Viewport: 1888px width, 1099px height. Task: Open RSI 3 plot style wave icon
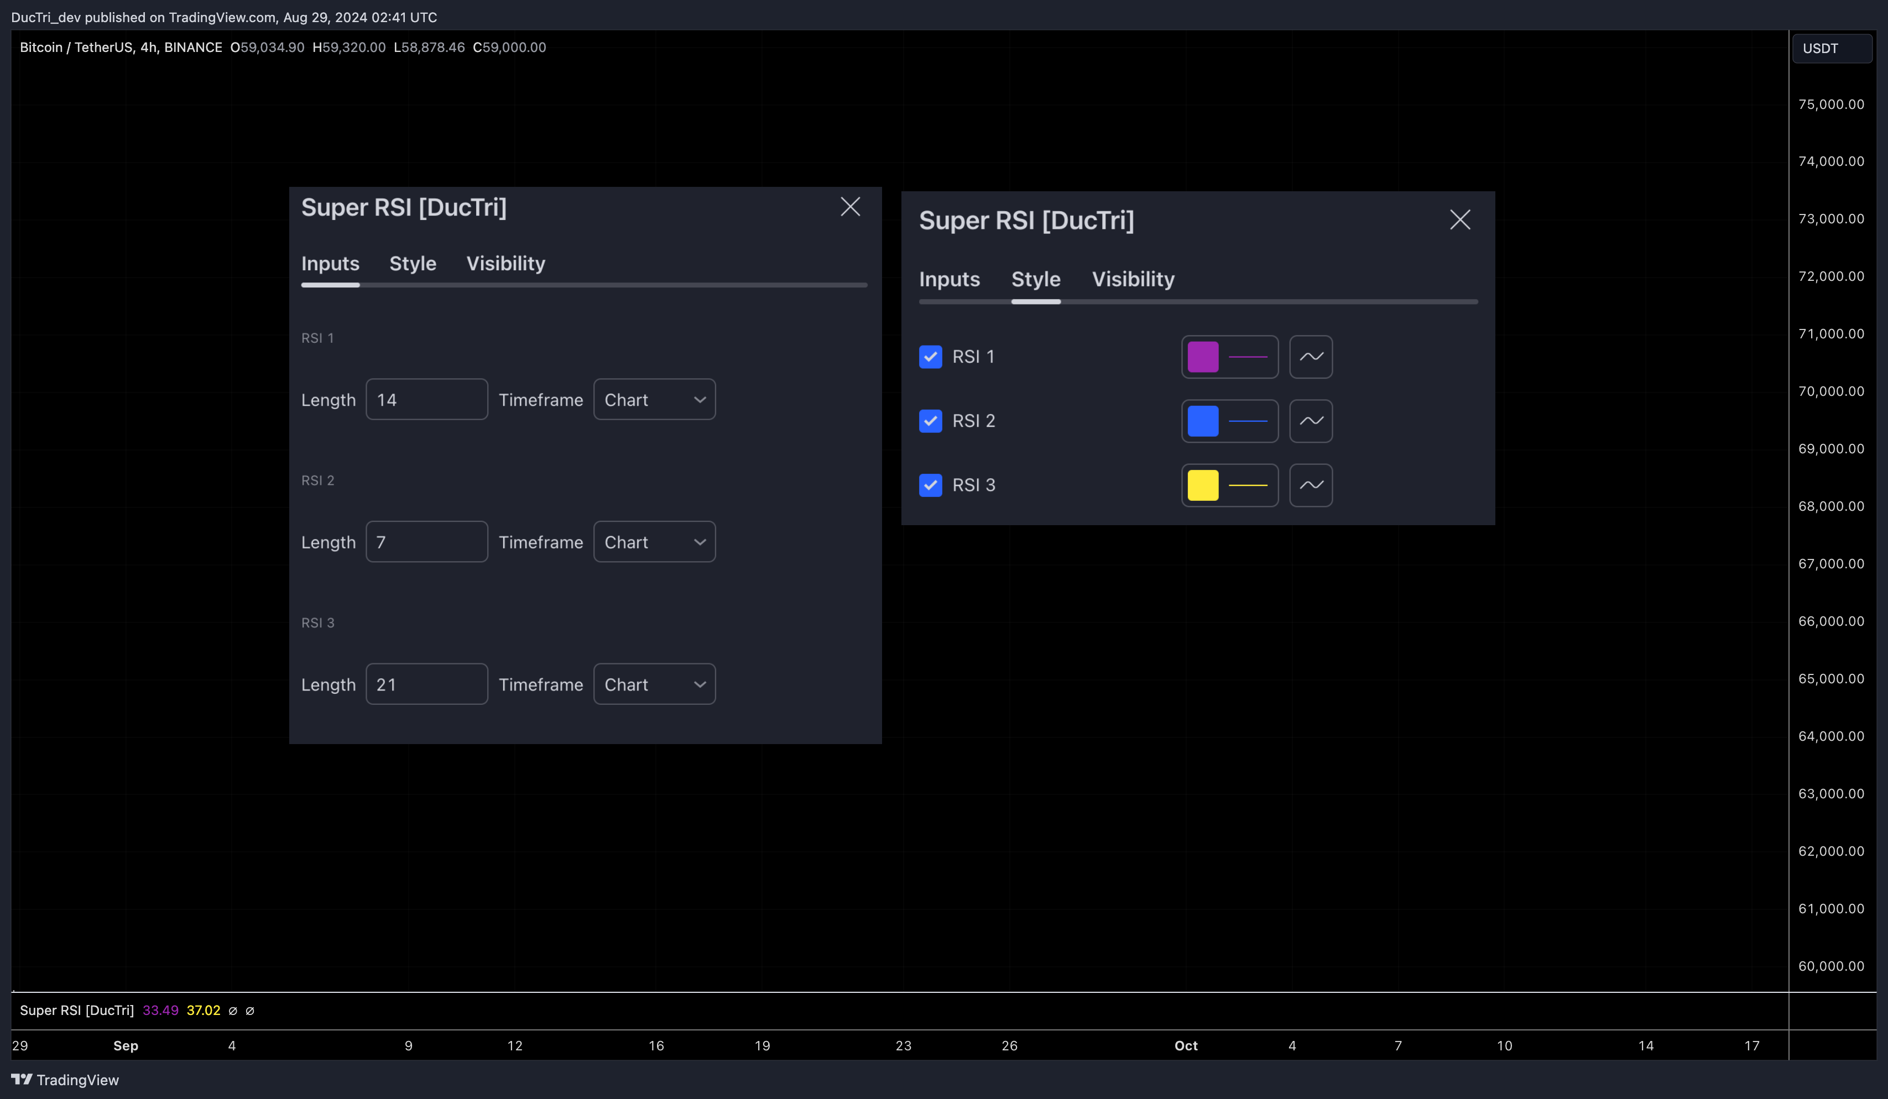tap(1310, 485)
